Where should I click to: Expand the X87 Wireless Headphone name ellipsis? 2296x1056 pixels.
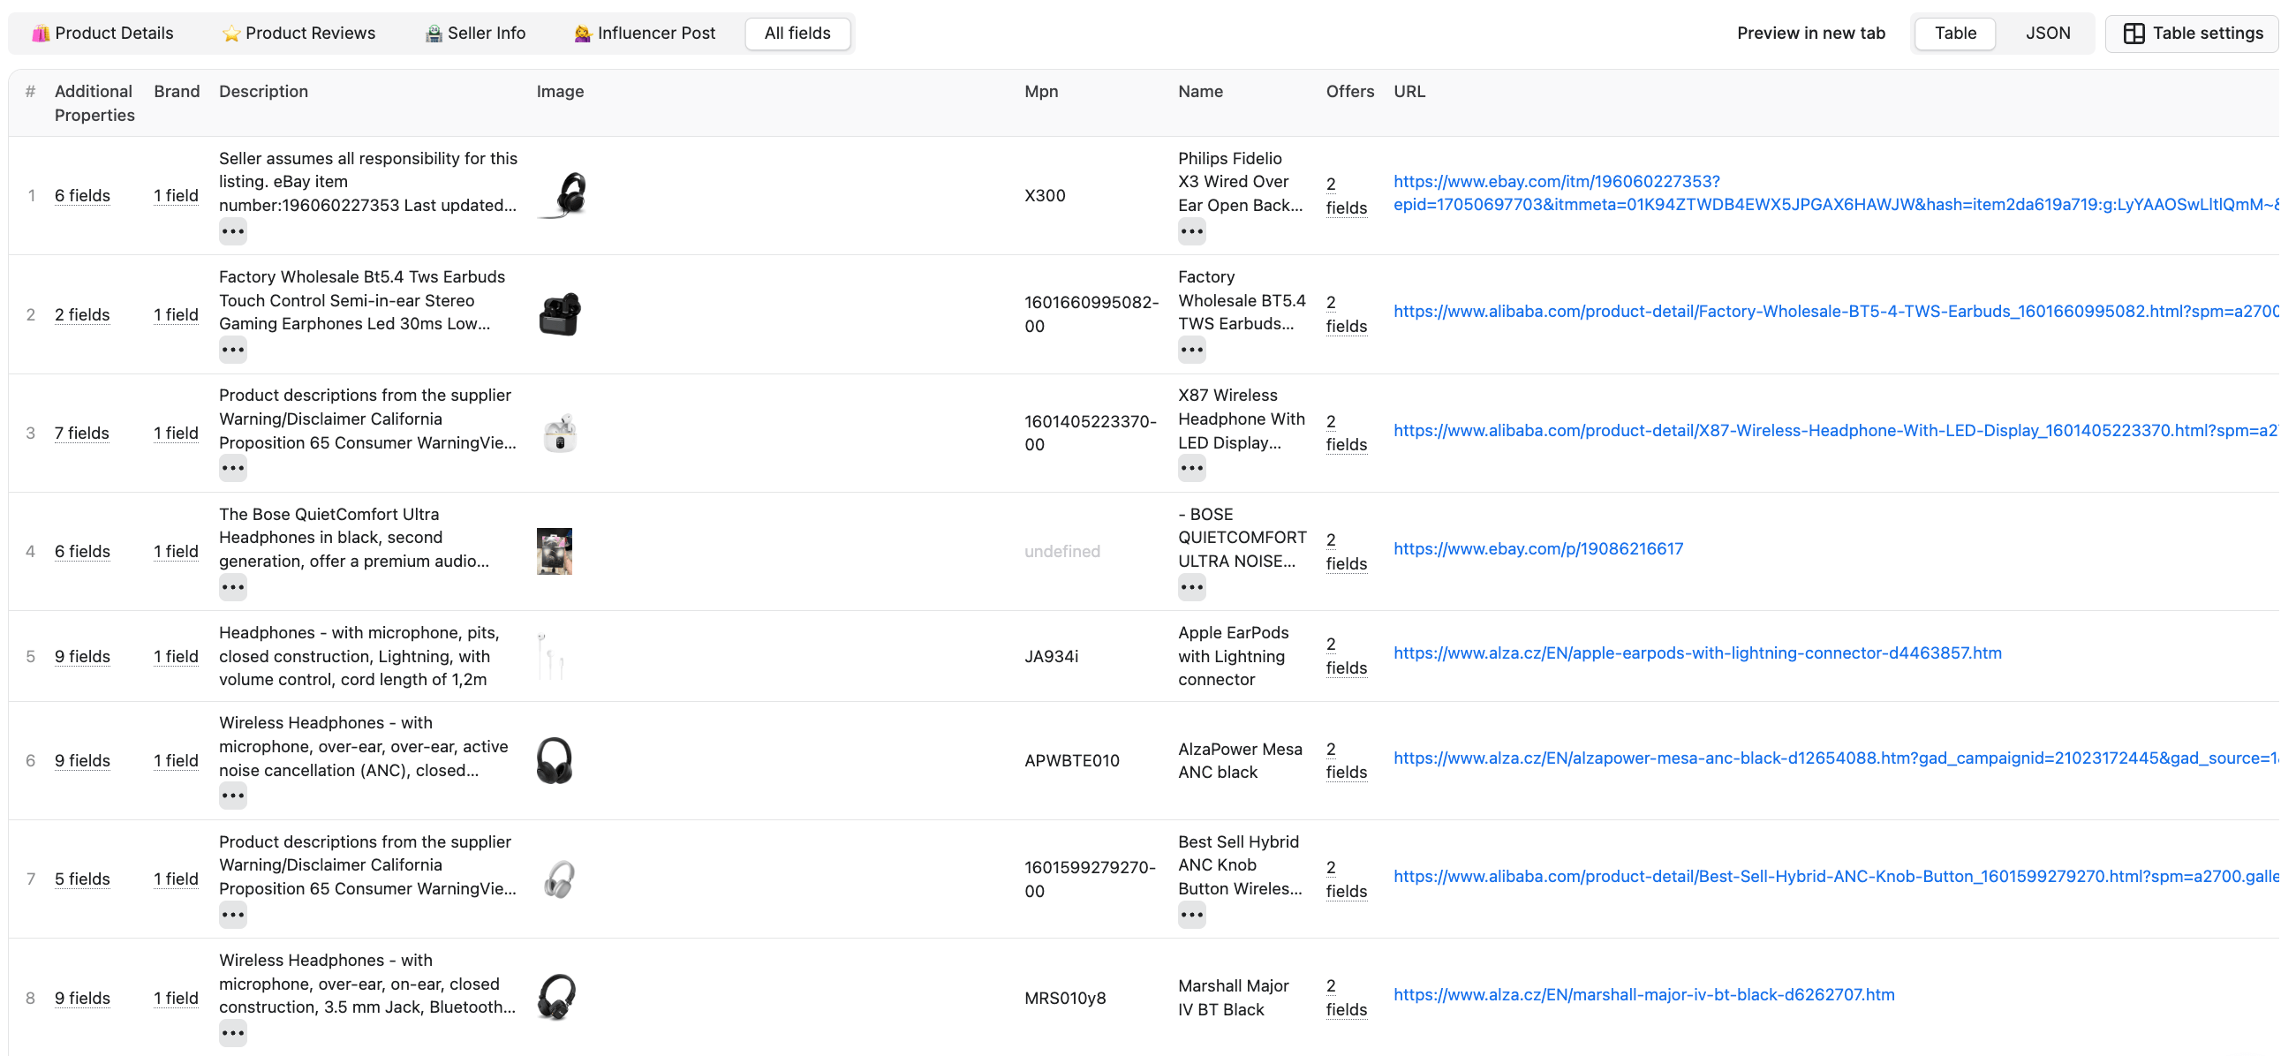point(1190,468)
